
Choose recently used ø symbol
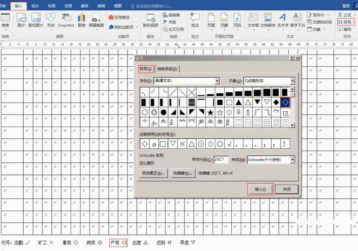pos(154,144)
